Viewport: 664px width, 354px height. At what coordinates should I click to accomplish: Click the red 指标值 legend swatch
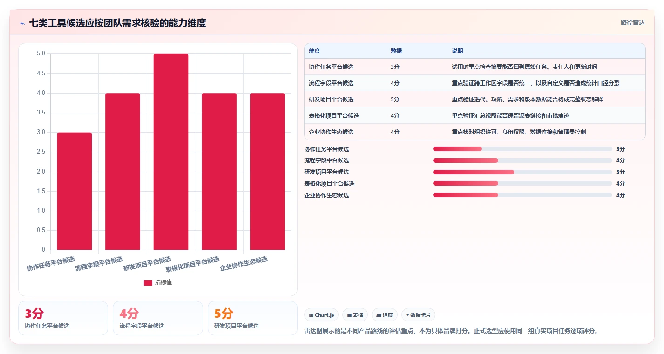tap(148, 282)
